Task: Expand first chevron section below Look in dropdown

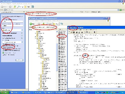Action: pos(22,33)
